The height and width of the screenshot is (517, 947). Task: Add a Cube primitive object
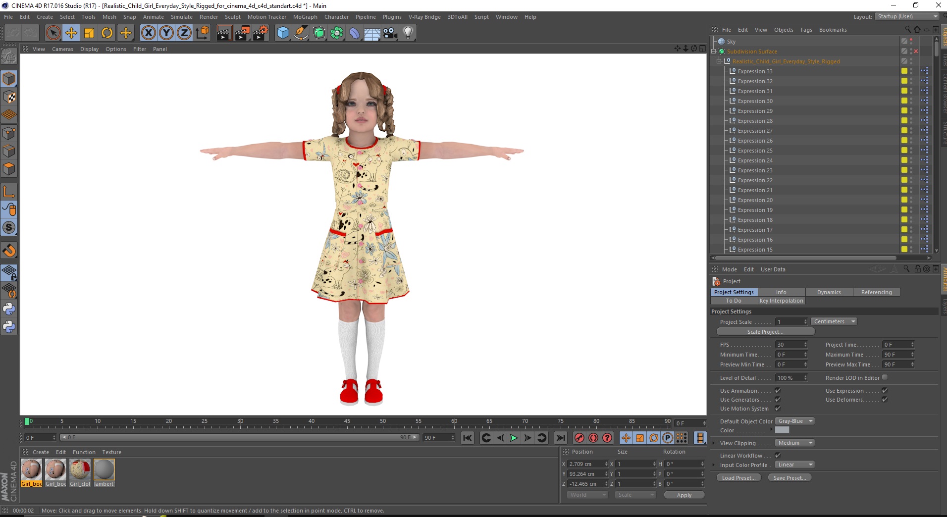point(283,33)
